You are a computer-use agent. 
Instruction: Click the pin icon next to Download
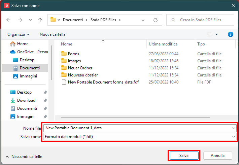[45, 100]
